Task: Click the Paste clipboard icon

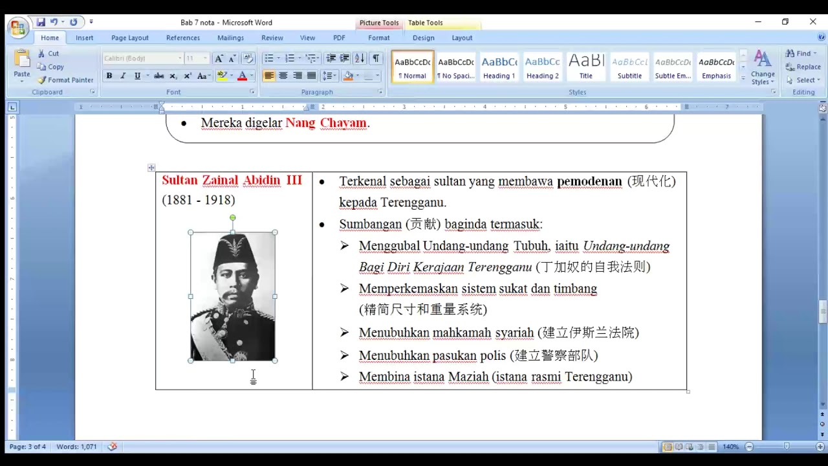Action: pyautogui.click(x=22, y=60)
